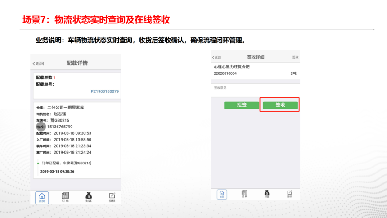Tap the 签收 link in 签收详细 header
The image size is (387, 218).
click(x=295, y=57)
